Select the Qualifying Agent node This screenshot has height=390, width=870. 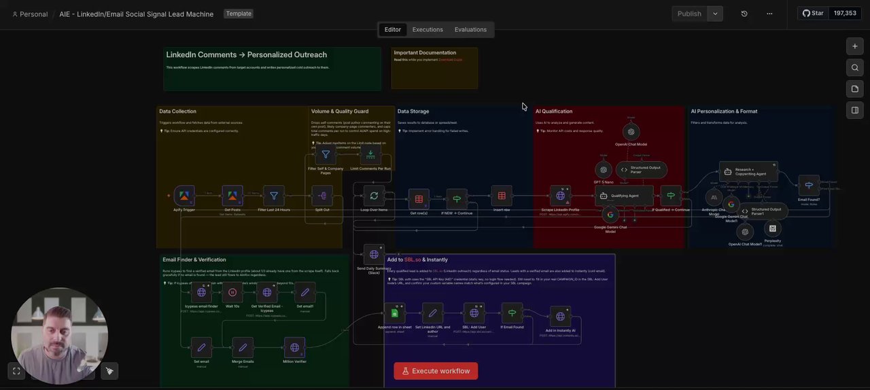pyautogui.click(x=624, y=196)
